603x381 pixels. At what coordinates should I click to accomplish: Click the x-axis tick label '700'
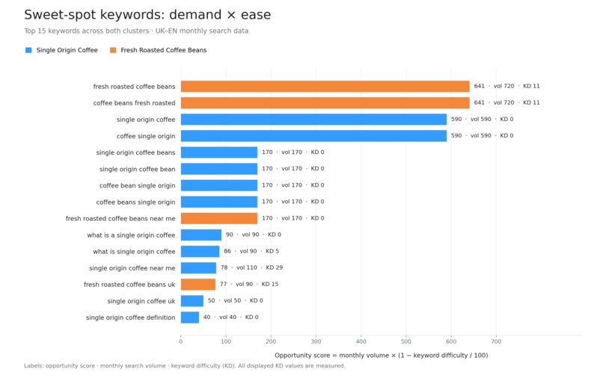496,341
